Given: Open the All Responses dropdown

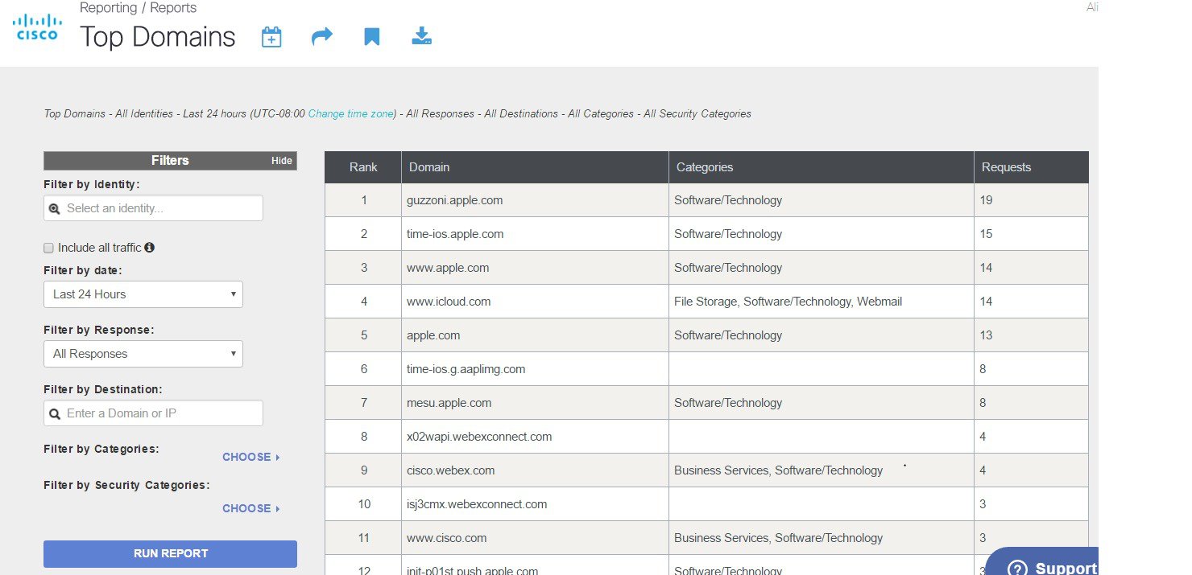Looking at the screenshot, I should pyautogui.click(x=143, y=354).
